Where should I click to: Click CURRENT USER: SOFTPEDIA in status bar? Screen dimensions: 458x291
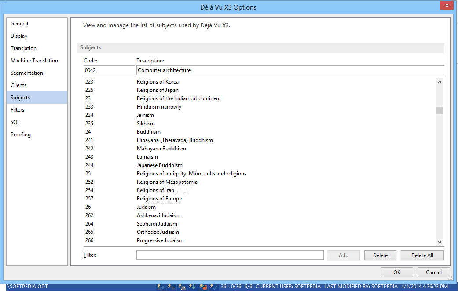click(x=288, y=287)
